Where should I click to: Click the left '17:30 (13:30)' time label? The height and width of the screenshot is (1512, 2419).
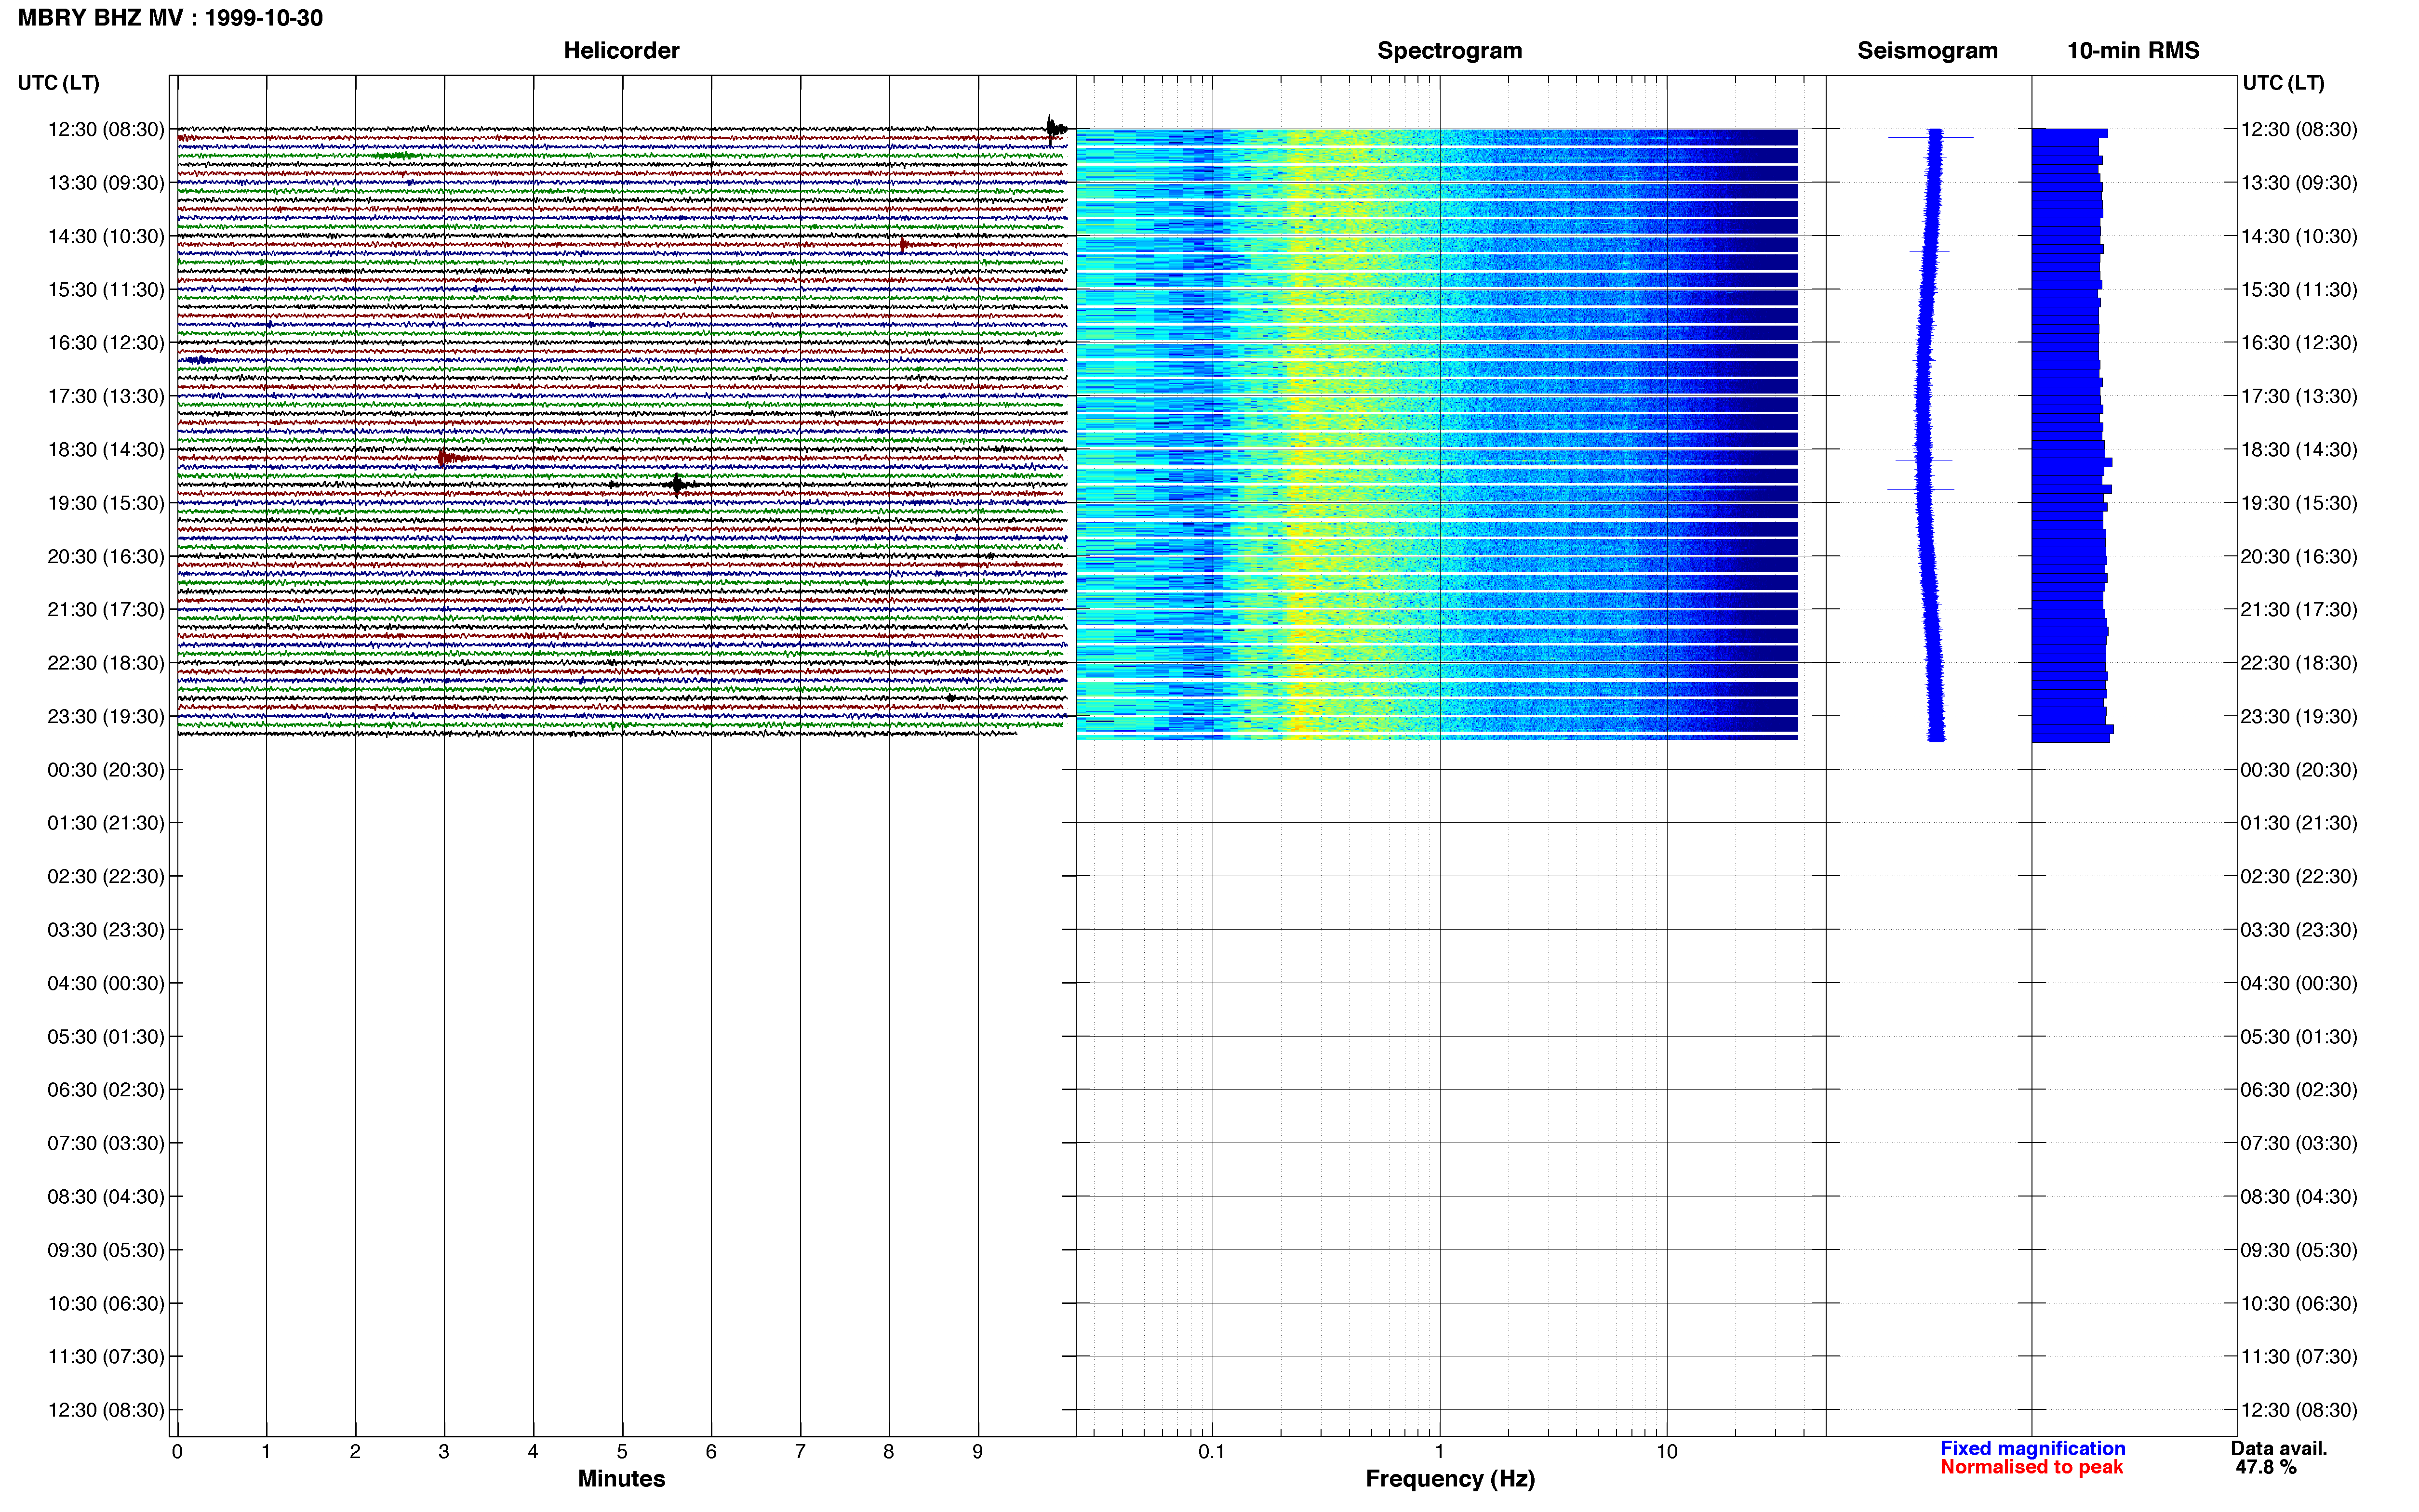106,396
